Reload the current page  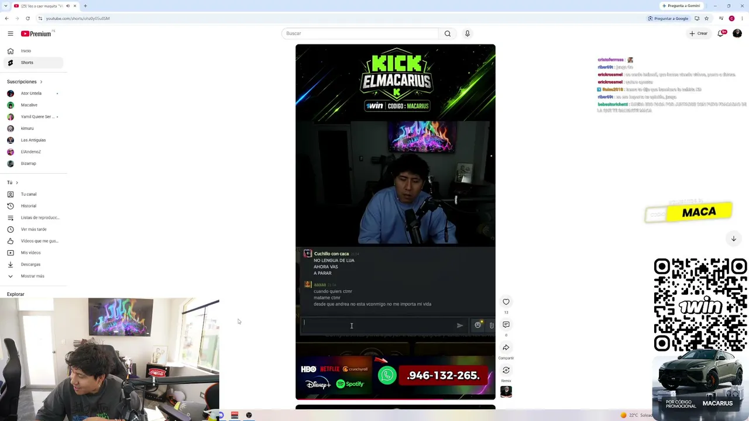pos(28,18)
